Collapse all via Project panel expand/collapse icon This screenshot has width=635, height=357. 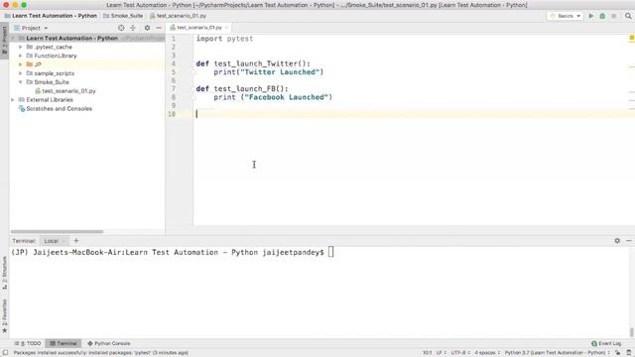click(x=132, y=28)
